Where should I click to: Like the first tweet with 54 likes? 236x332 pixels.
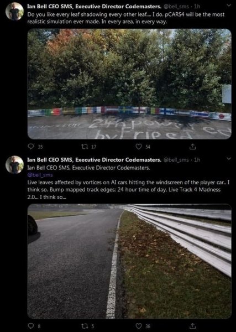point(139,147)
